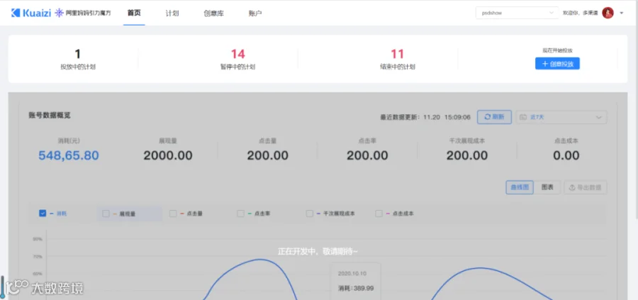Click the 最近数据更新 timestamp text
This screenshot has height=300, width=638.
(x=425, y=117)
